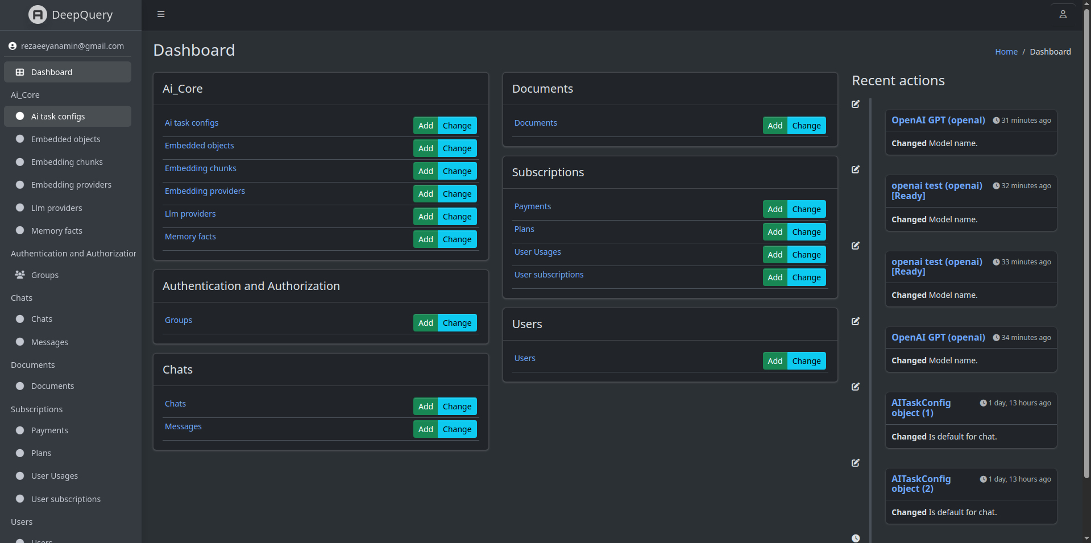Click the circle icon beside sidebar Plans
The height and width of the screenshot is (543, 1091).
20,453
